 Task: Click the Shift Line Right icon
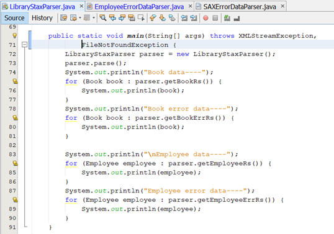(194, 18)
